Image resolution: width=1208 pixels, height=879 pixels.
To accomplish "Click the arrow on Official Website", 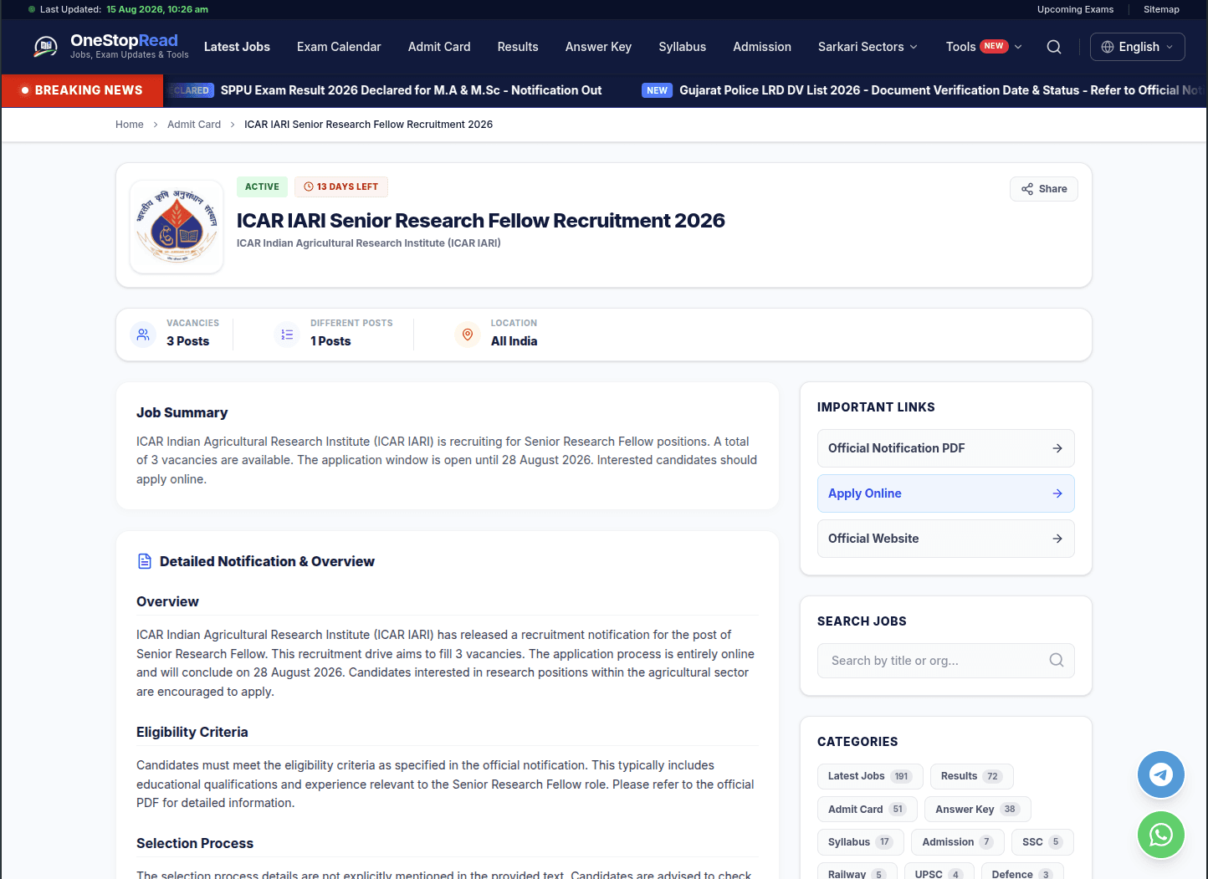I will (1057, 539).
